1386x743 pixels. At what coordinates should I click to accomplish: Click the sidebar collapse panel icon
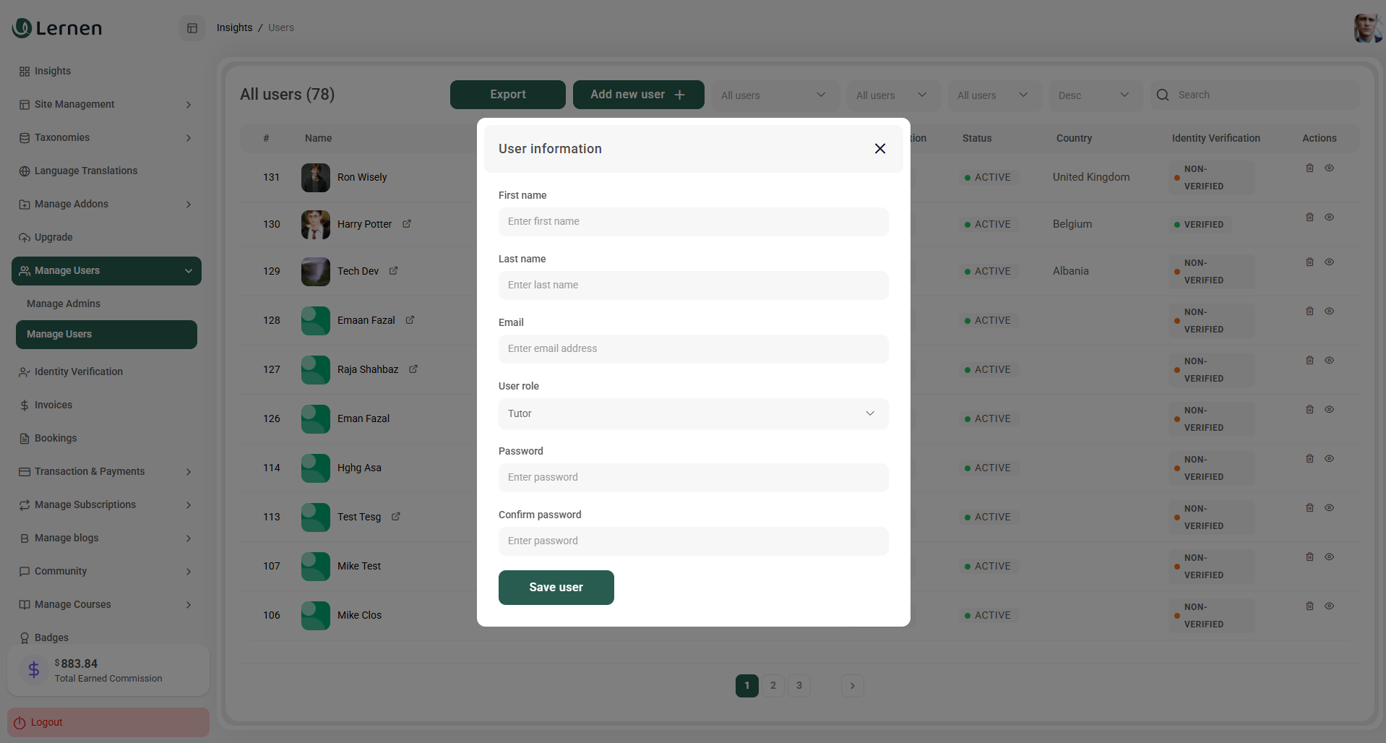tap(192, 28)
